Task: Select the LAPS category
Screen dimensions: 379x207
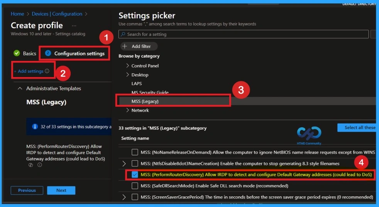Action: coord(137,84)
